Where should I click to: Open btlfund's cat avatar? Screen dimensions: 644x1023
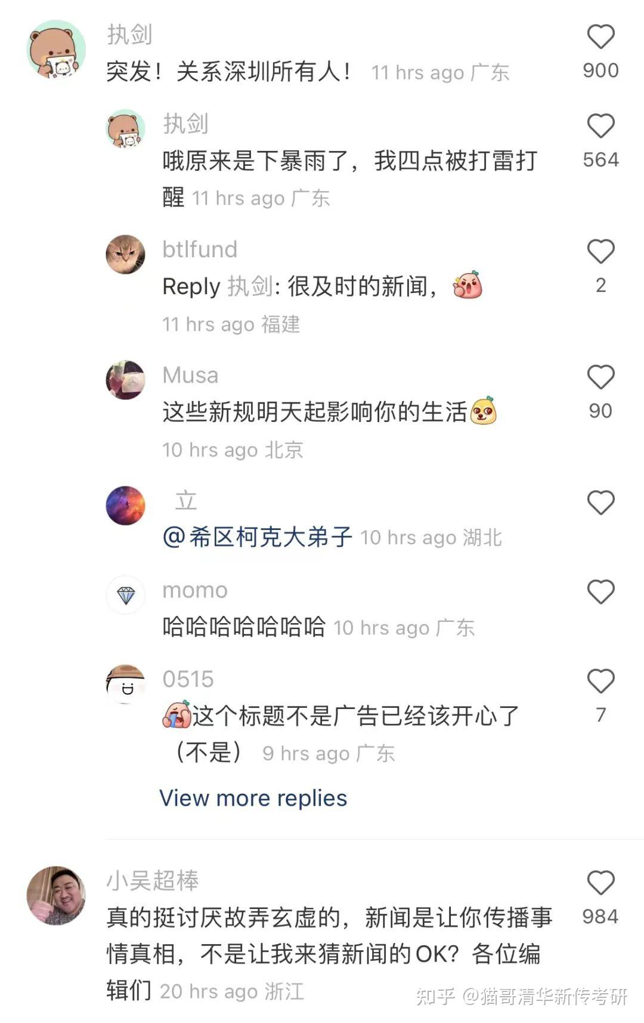pos(125,254)
